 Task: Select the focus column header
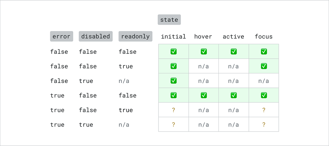pyautogui.click(x=264, y=37)
